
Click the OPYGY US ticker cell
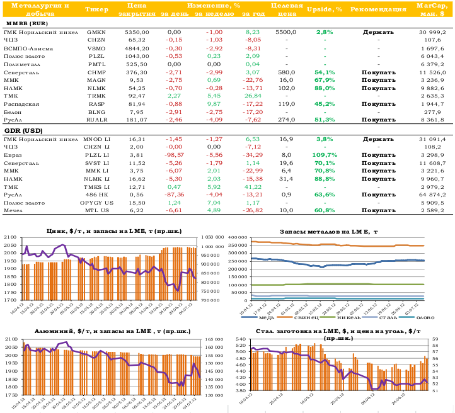point(96,203)
